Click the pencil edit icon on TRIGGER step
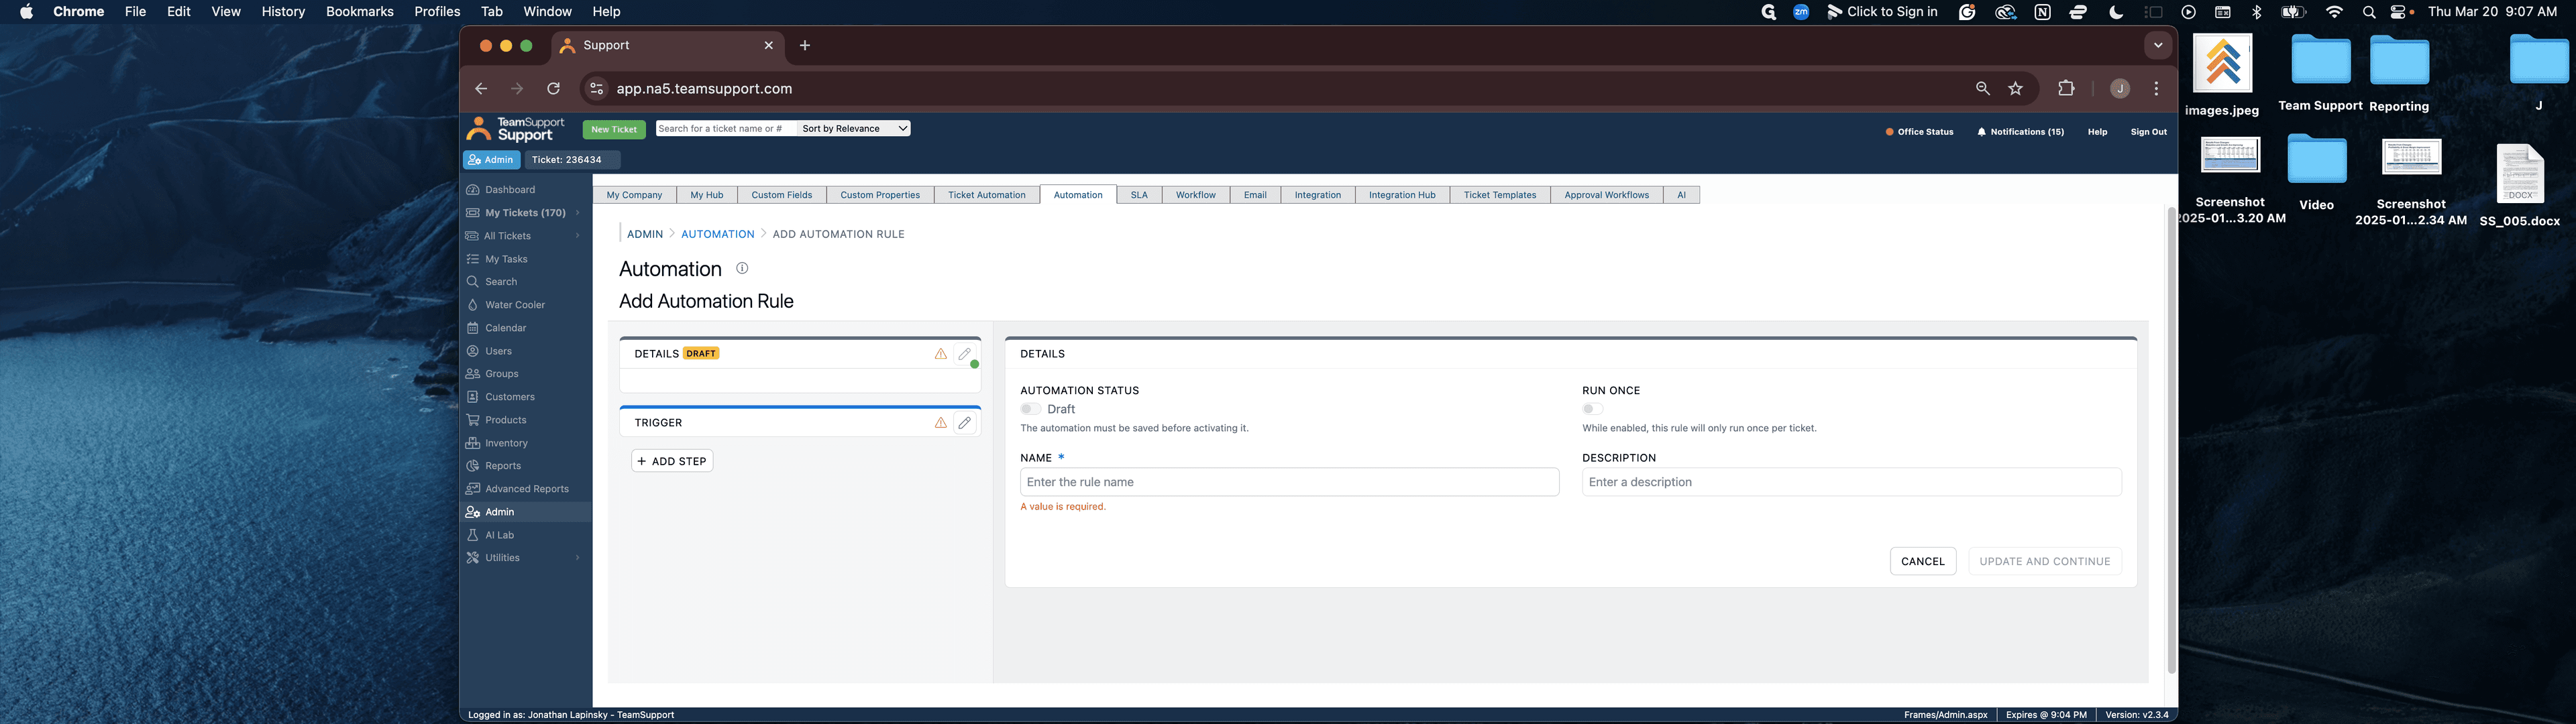 964,423
